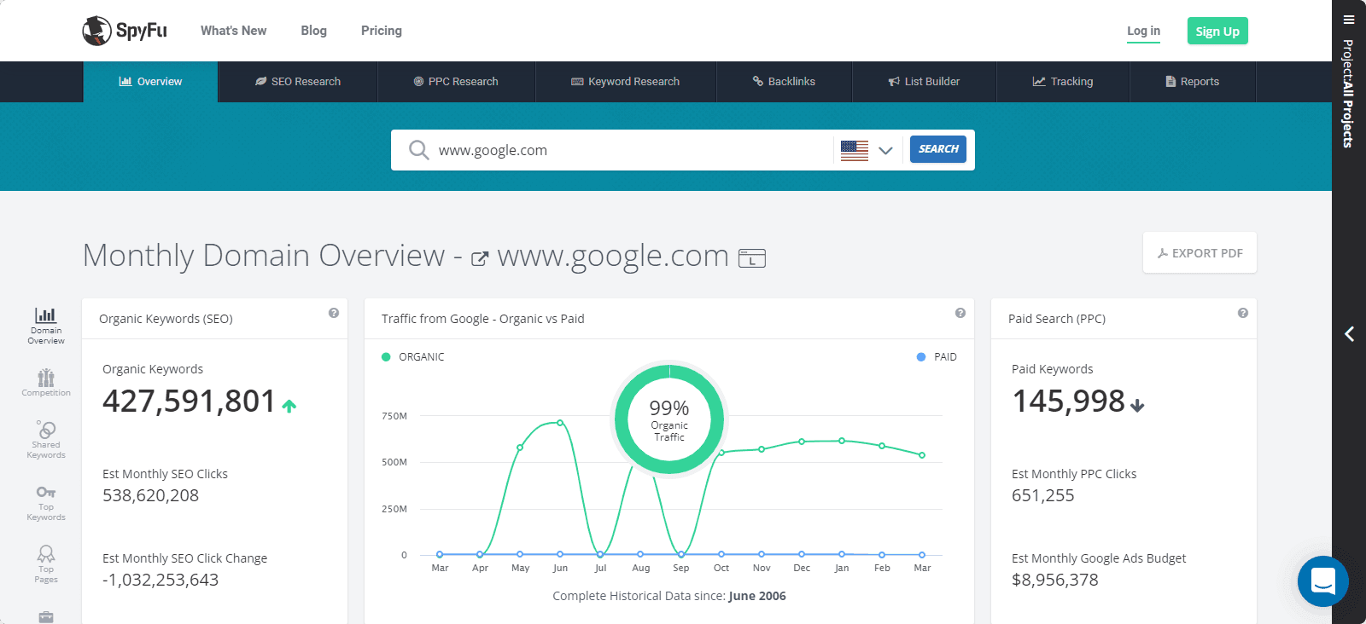Open the SEO Research tab
This screenshot has height=624, width=1366.
tap(298, 82)
